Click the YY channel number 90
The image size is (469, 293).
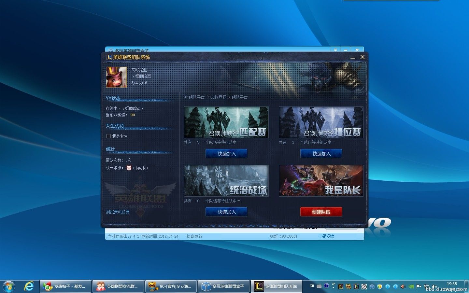(133, 115)
